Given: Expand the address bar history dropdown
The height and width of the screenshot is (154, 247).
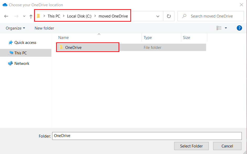Looking at the screenshot, I should coord(158,16).
